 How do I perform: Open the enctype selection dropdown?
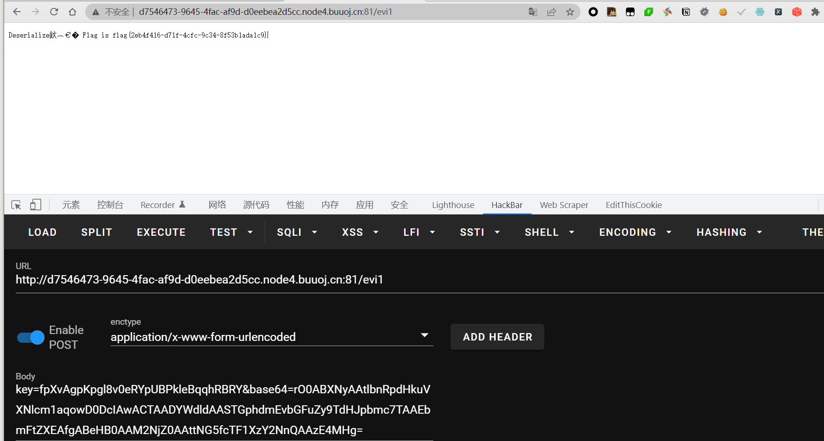coord(272,337)
